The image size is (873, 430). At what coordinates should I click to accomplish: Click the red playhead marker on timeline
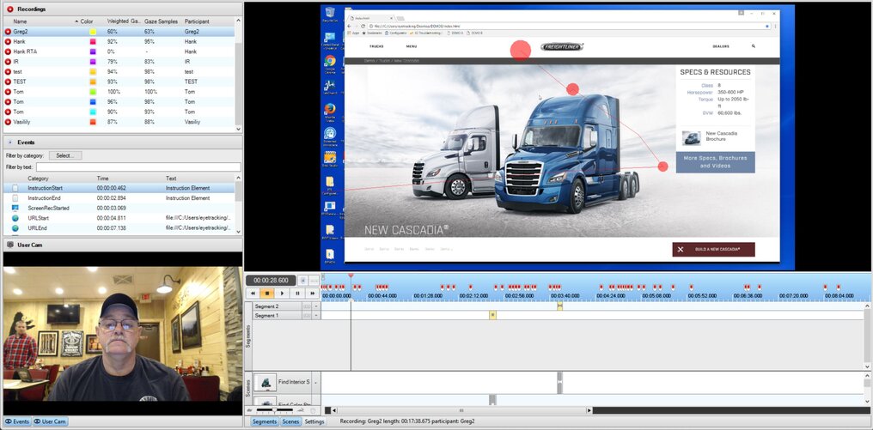[x=351, y=276]
